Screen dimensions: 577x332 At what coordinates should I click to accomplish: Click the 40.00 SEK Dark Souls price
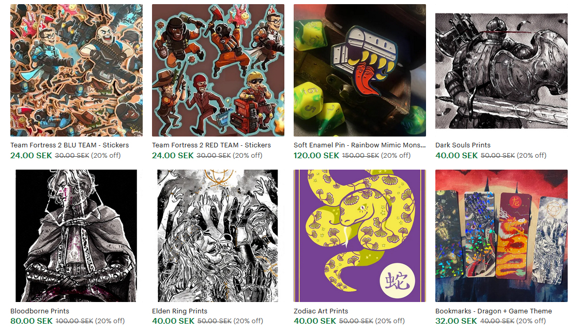(457, 155)
